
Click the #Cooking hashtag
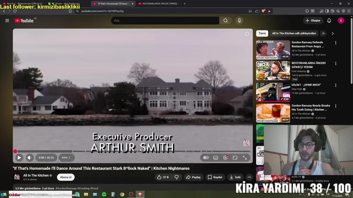click(83, 188)
